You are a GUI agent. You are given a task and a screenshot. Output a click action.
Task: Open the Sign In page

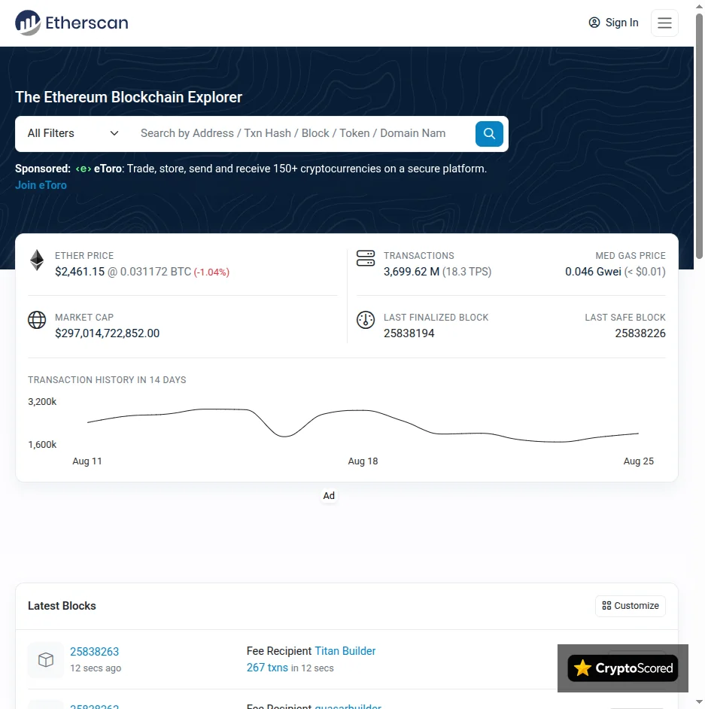pos(613,23)
